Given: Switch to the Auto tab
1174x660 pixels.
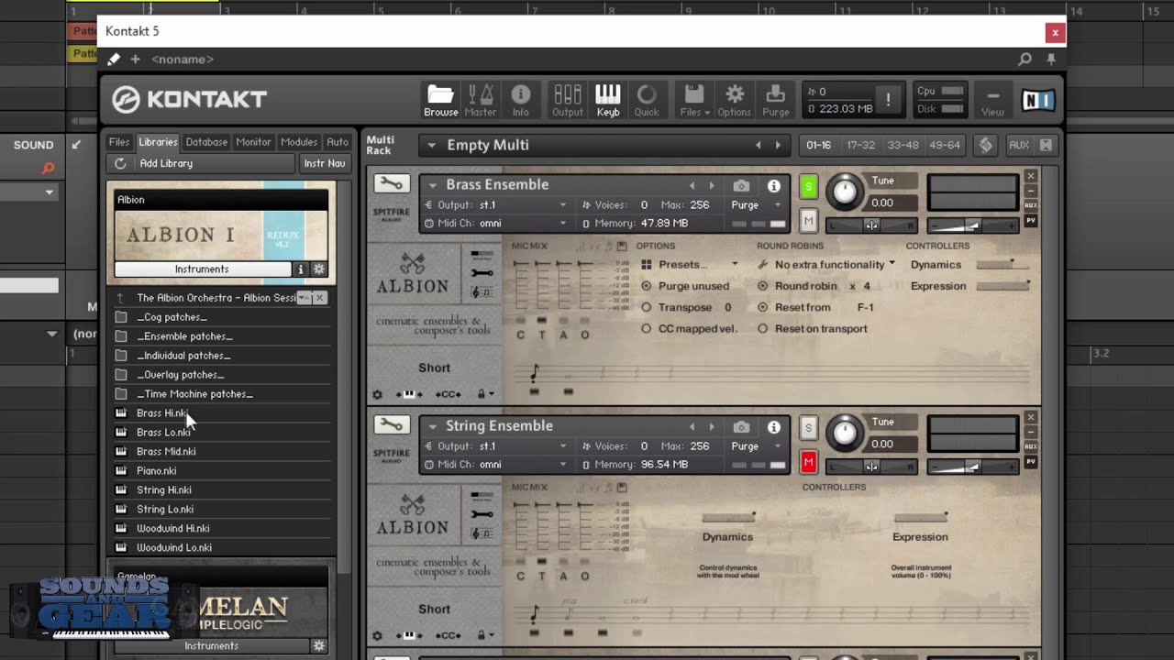Looking at the screenshot, I should pyautogui.click(x=338, y=142).
